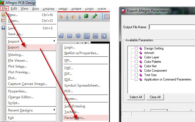The width and height of the screenshot is (195, 122).
Task: Click the Color Net purple diamond icon
Action: (141, 66)
